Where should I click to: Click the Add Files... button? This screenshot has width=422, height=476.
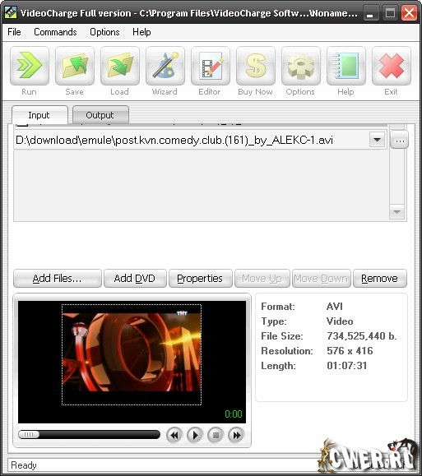pyautogui.click(x=58, y=279)
